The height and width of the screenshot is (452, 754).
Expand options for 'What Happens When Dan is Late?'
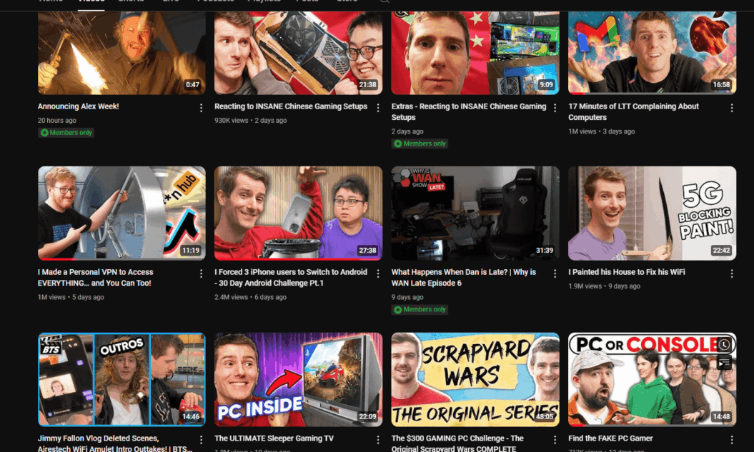click(x=555, y=273)
